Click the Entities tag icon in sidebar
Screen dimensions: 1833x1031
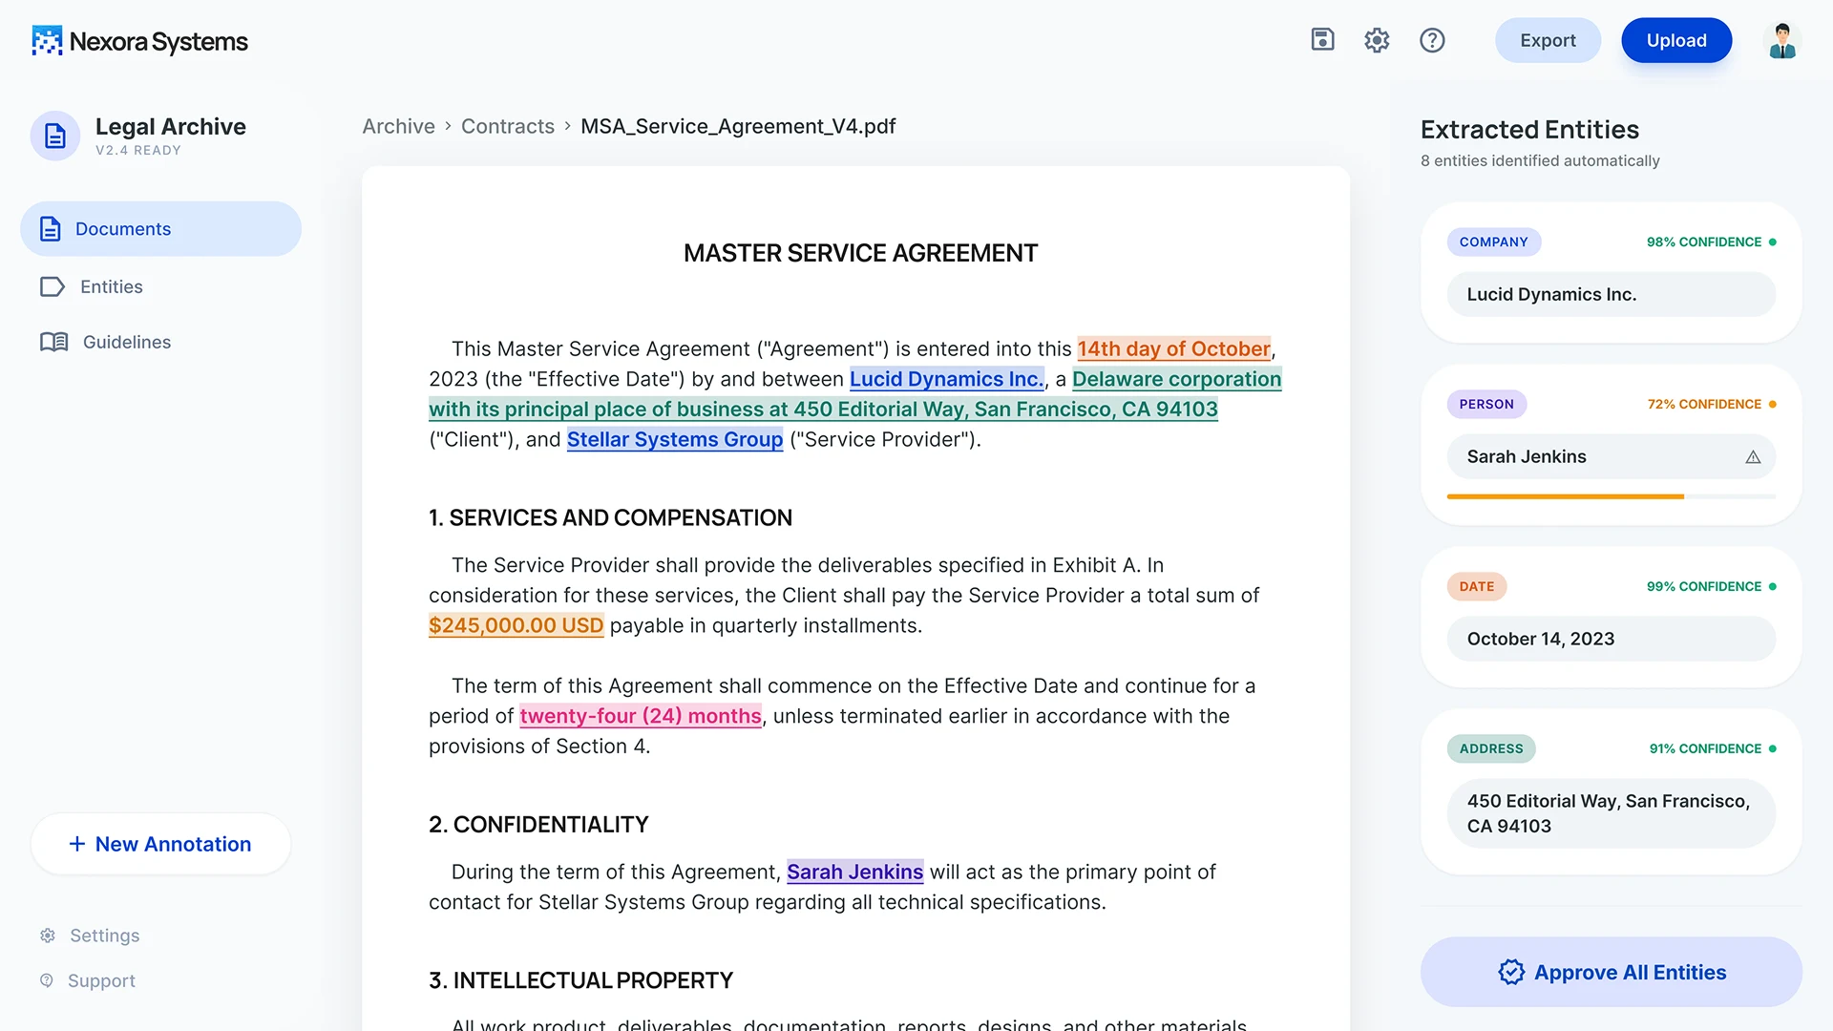53,286
